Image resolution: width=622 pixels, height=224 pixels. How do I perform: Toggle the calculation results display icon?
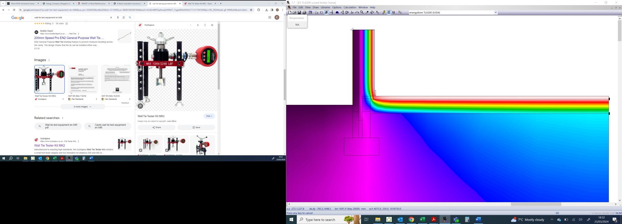(x=389, y=13)
